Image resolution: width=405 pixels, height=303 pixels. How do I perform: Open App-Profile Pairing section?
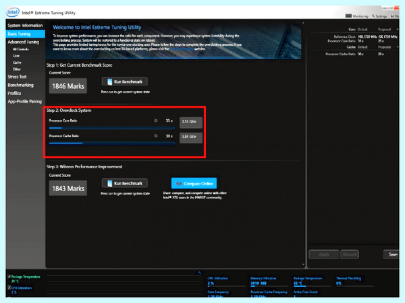24,102
